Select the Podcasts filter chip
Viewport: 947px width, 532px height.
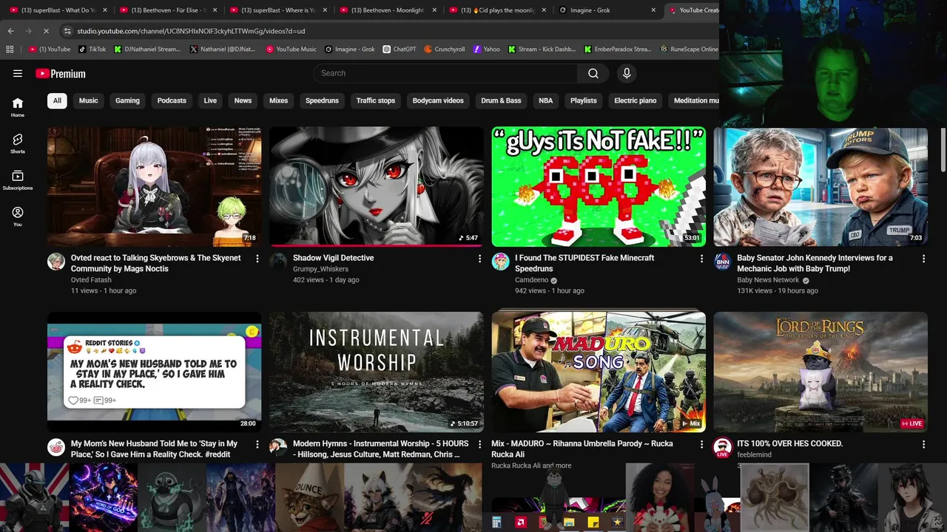(x=172, y=100)
